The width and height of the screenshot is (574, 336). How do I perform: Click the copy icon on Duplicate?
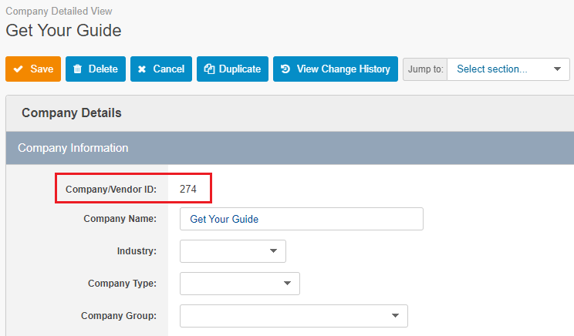click(x=209, y=69)
